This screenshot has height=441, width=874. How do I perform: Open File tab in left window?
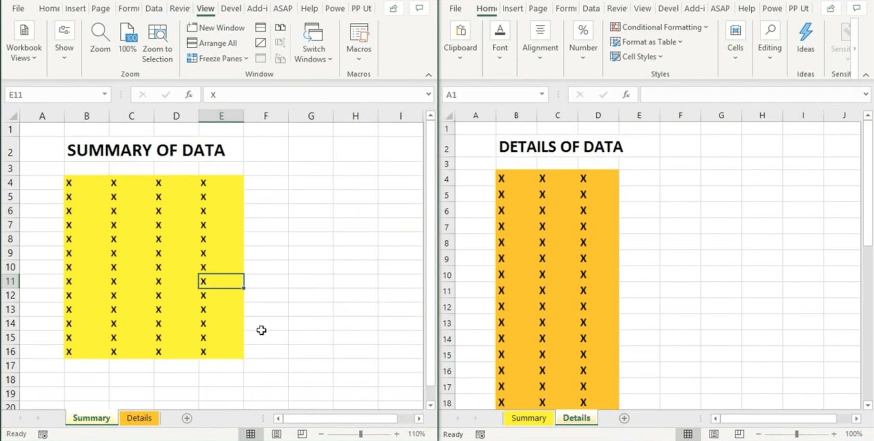pyautogui.click(x=18, y=8)
